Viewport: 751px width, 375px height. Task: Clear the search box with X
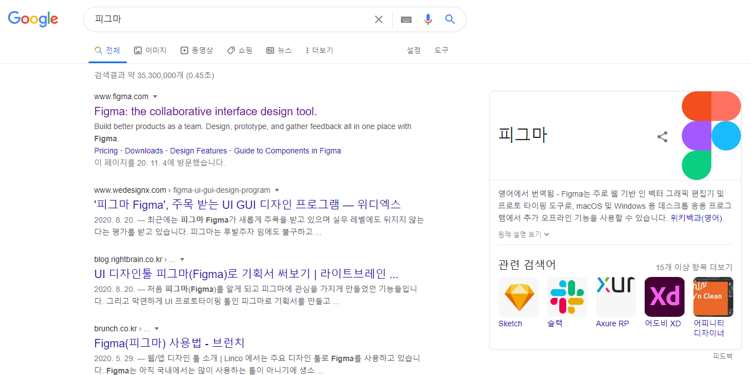pos(379,19)
